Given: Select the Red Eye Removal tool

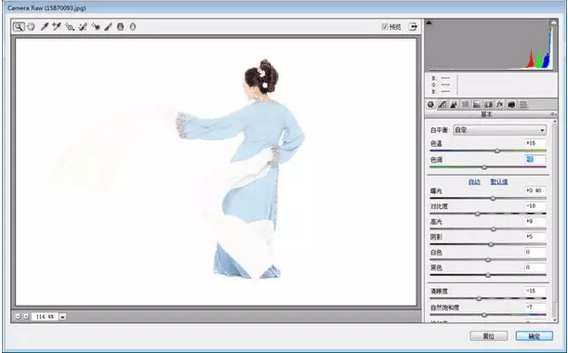Looking at the screenshot, I should coord(96,26).
